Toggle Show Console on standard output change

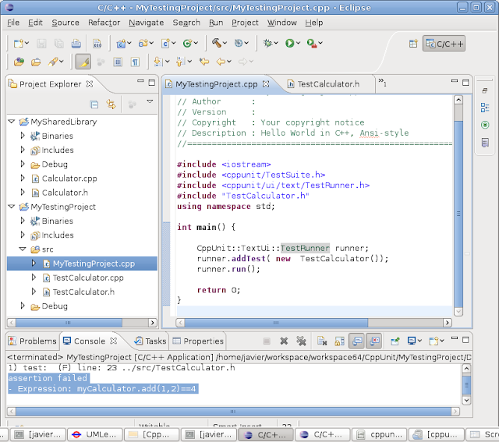(357, 341)
